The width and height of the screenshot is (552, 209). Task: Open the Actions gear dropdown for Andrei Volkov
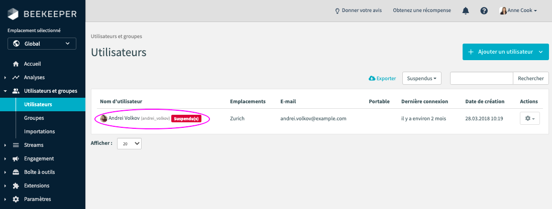529,119
